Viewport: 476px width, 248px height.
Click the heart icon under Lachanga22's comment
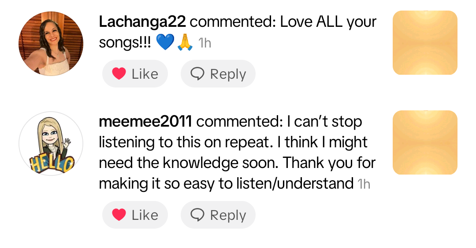119,74
